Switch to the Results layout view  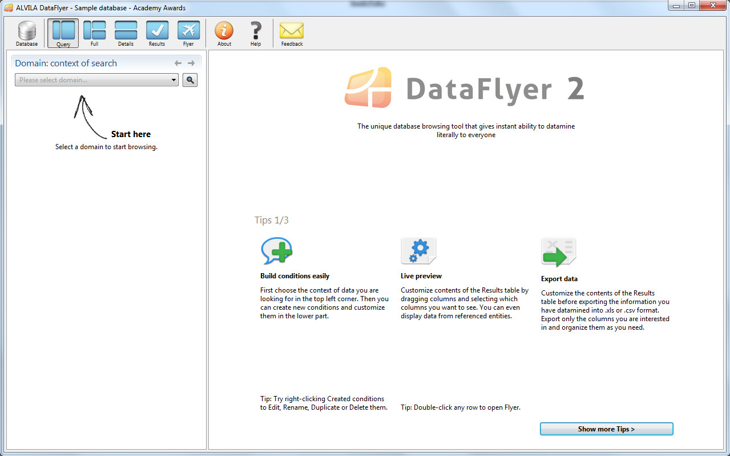click(x=157, y=34)
